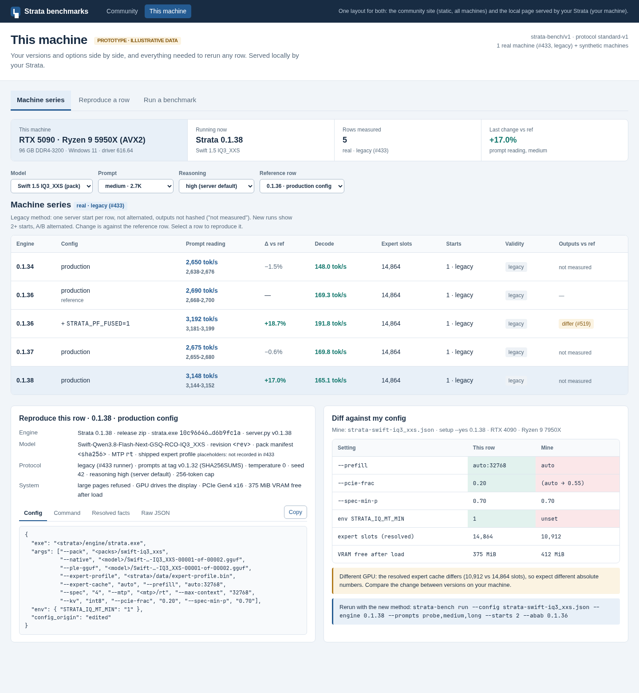Screen dimensions: 639x693
Task: Click the RTX 5090 · Ryzen 9 5950X machine card
Action: coord(99,140)
